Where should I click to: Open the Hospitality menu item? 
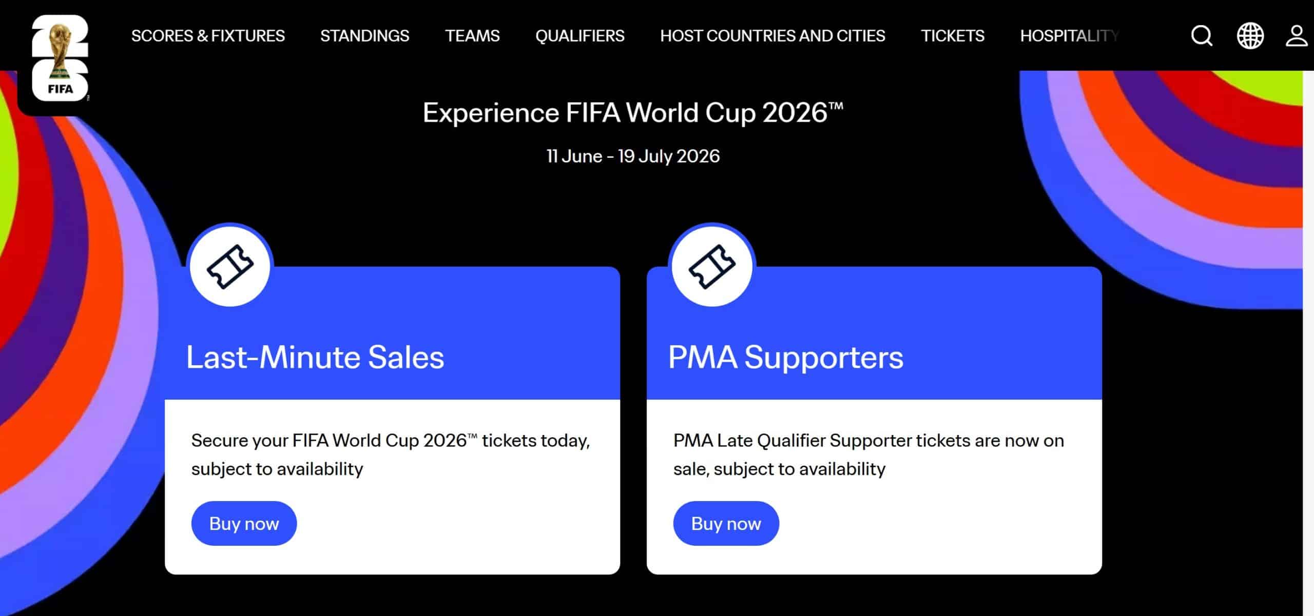click(1069, 36)
